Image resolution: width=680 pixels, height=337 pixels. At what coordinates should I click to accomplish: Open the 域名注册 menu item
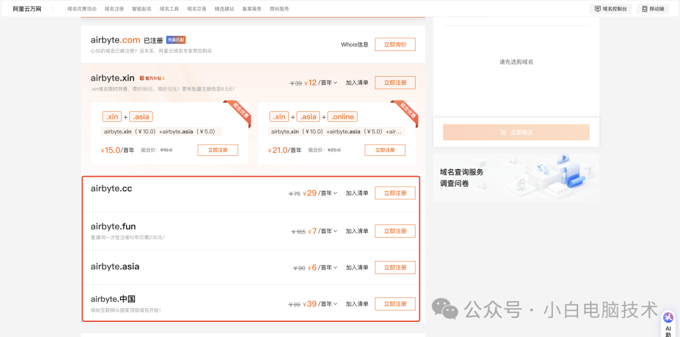(114, 9)
